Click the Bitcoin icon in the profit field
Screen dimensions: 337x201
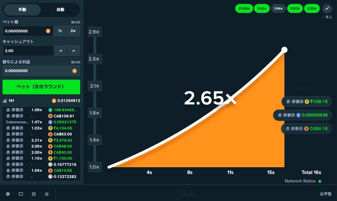75,71
